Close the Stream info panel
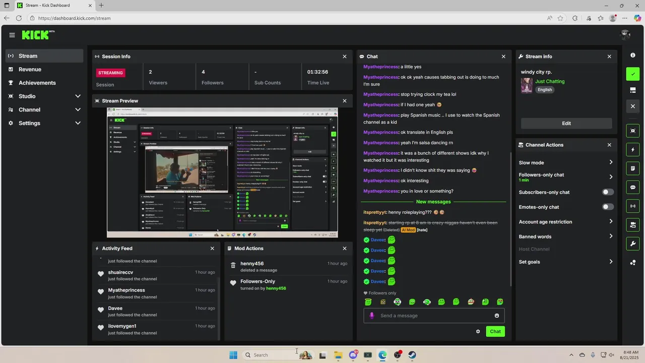Image resolution: width=645 pixels, height=363 pixels. [x=609, y=56]
